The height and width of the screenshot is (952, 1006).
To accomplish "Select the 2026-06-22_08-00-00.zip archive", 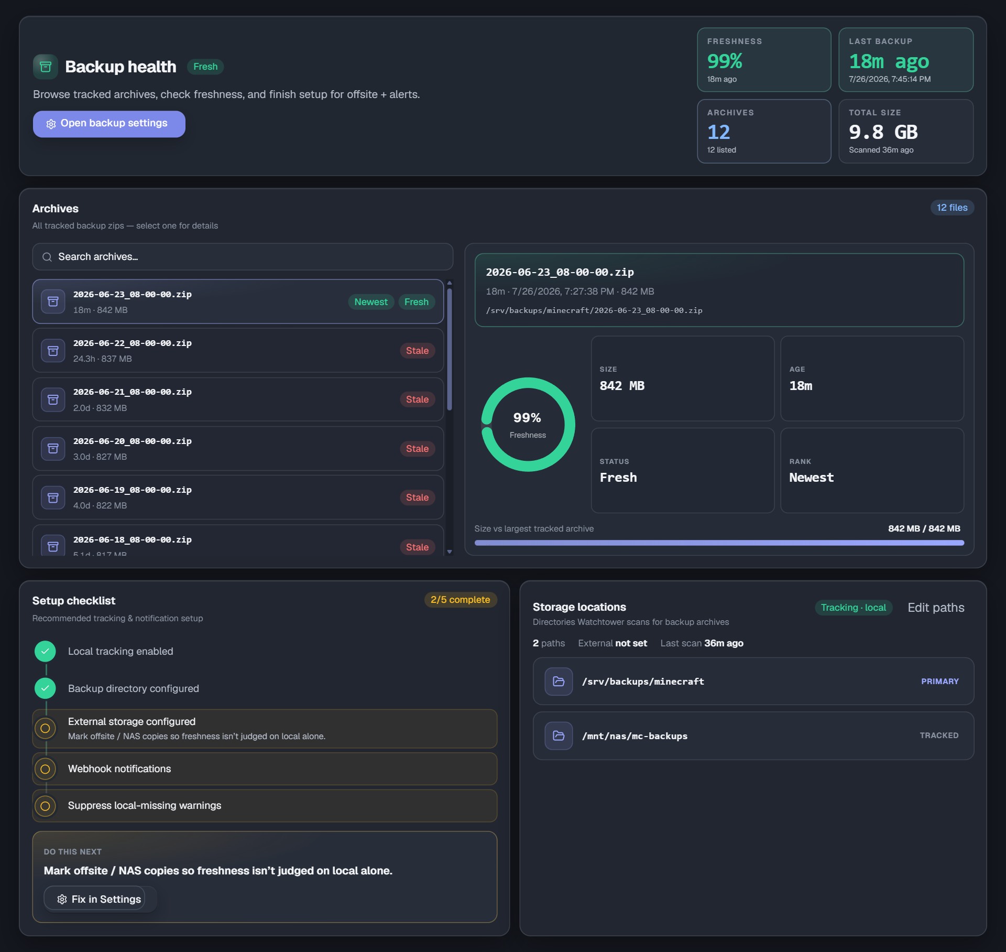I will [238, 351].
